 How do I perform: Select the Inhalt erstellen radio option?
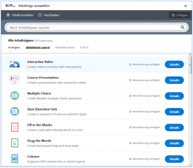tap(20, 15)
